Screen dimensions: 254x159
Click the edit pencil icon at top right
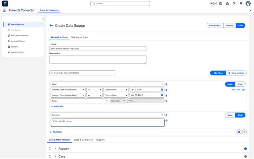[x=250, y=11]
